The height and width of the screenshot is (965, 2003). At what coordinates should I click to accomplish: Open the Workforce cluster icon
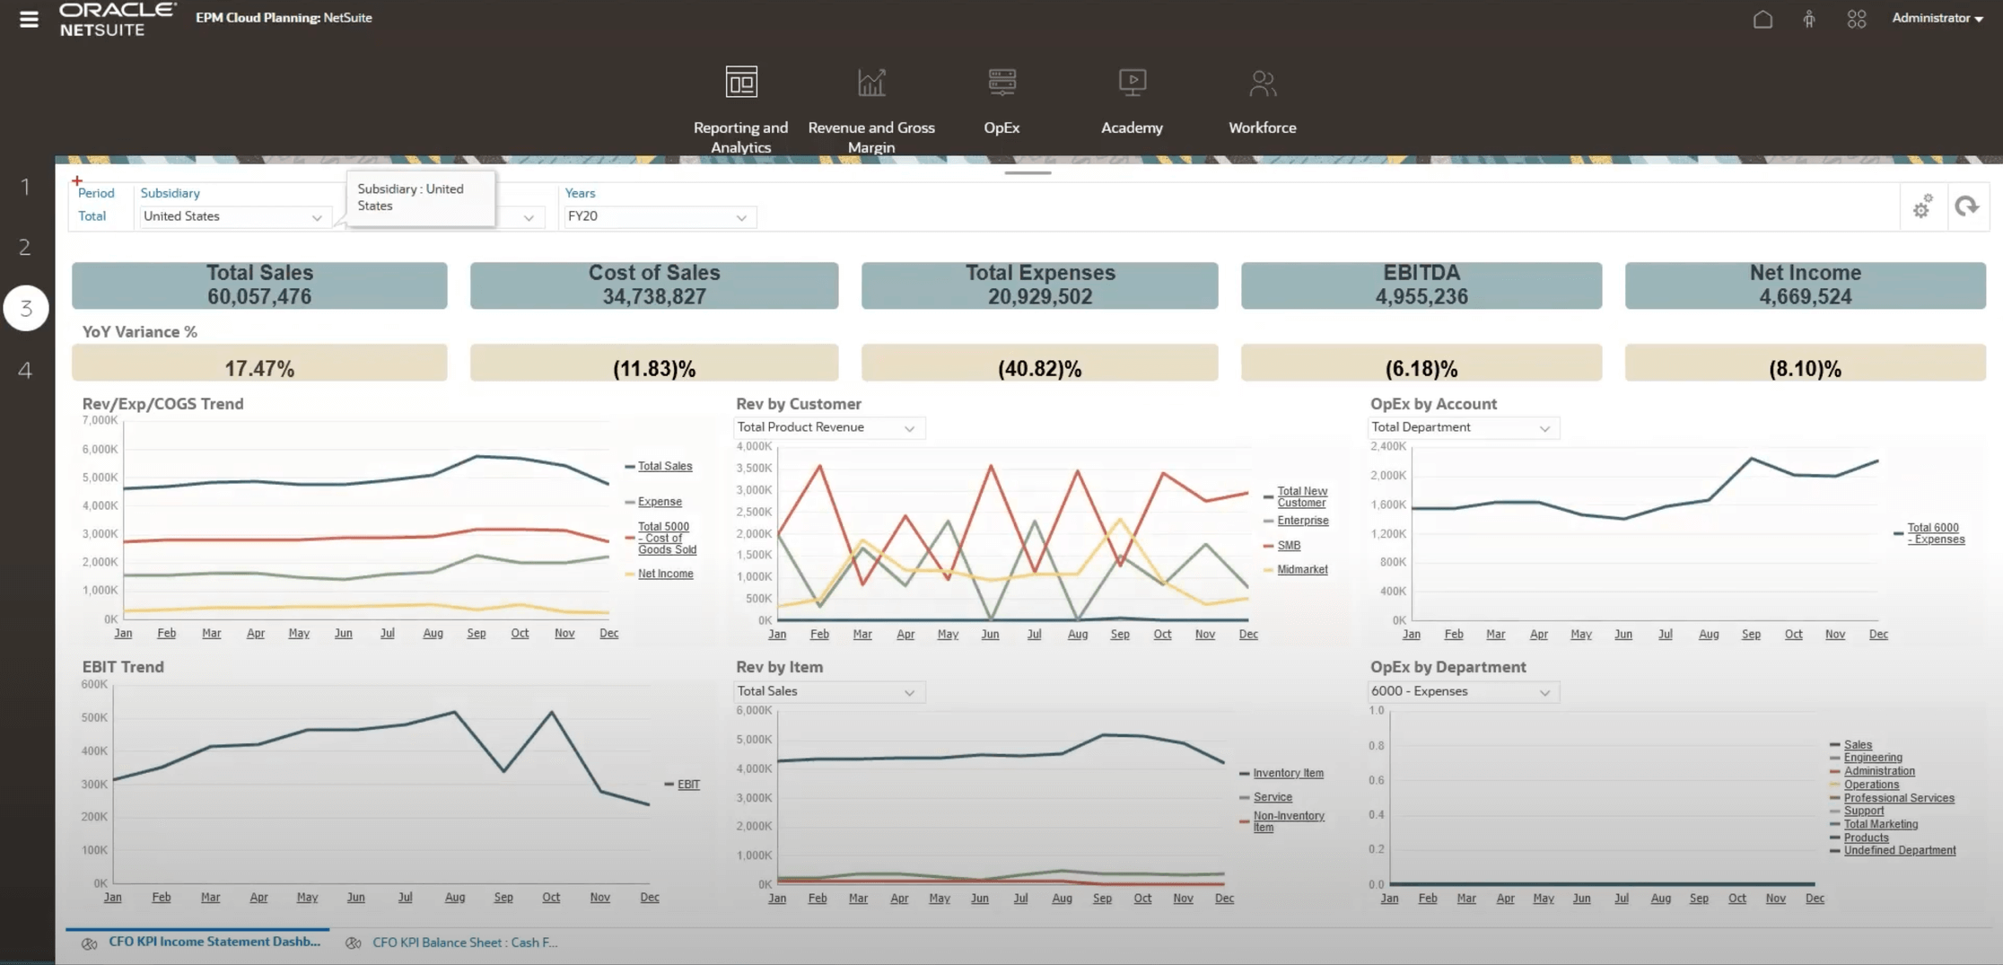point(1262,83)
